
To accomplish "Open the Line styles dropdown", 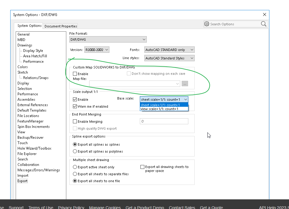I will [169, 58].
